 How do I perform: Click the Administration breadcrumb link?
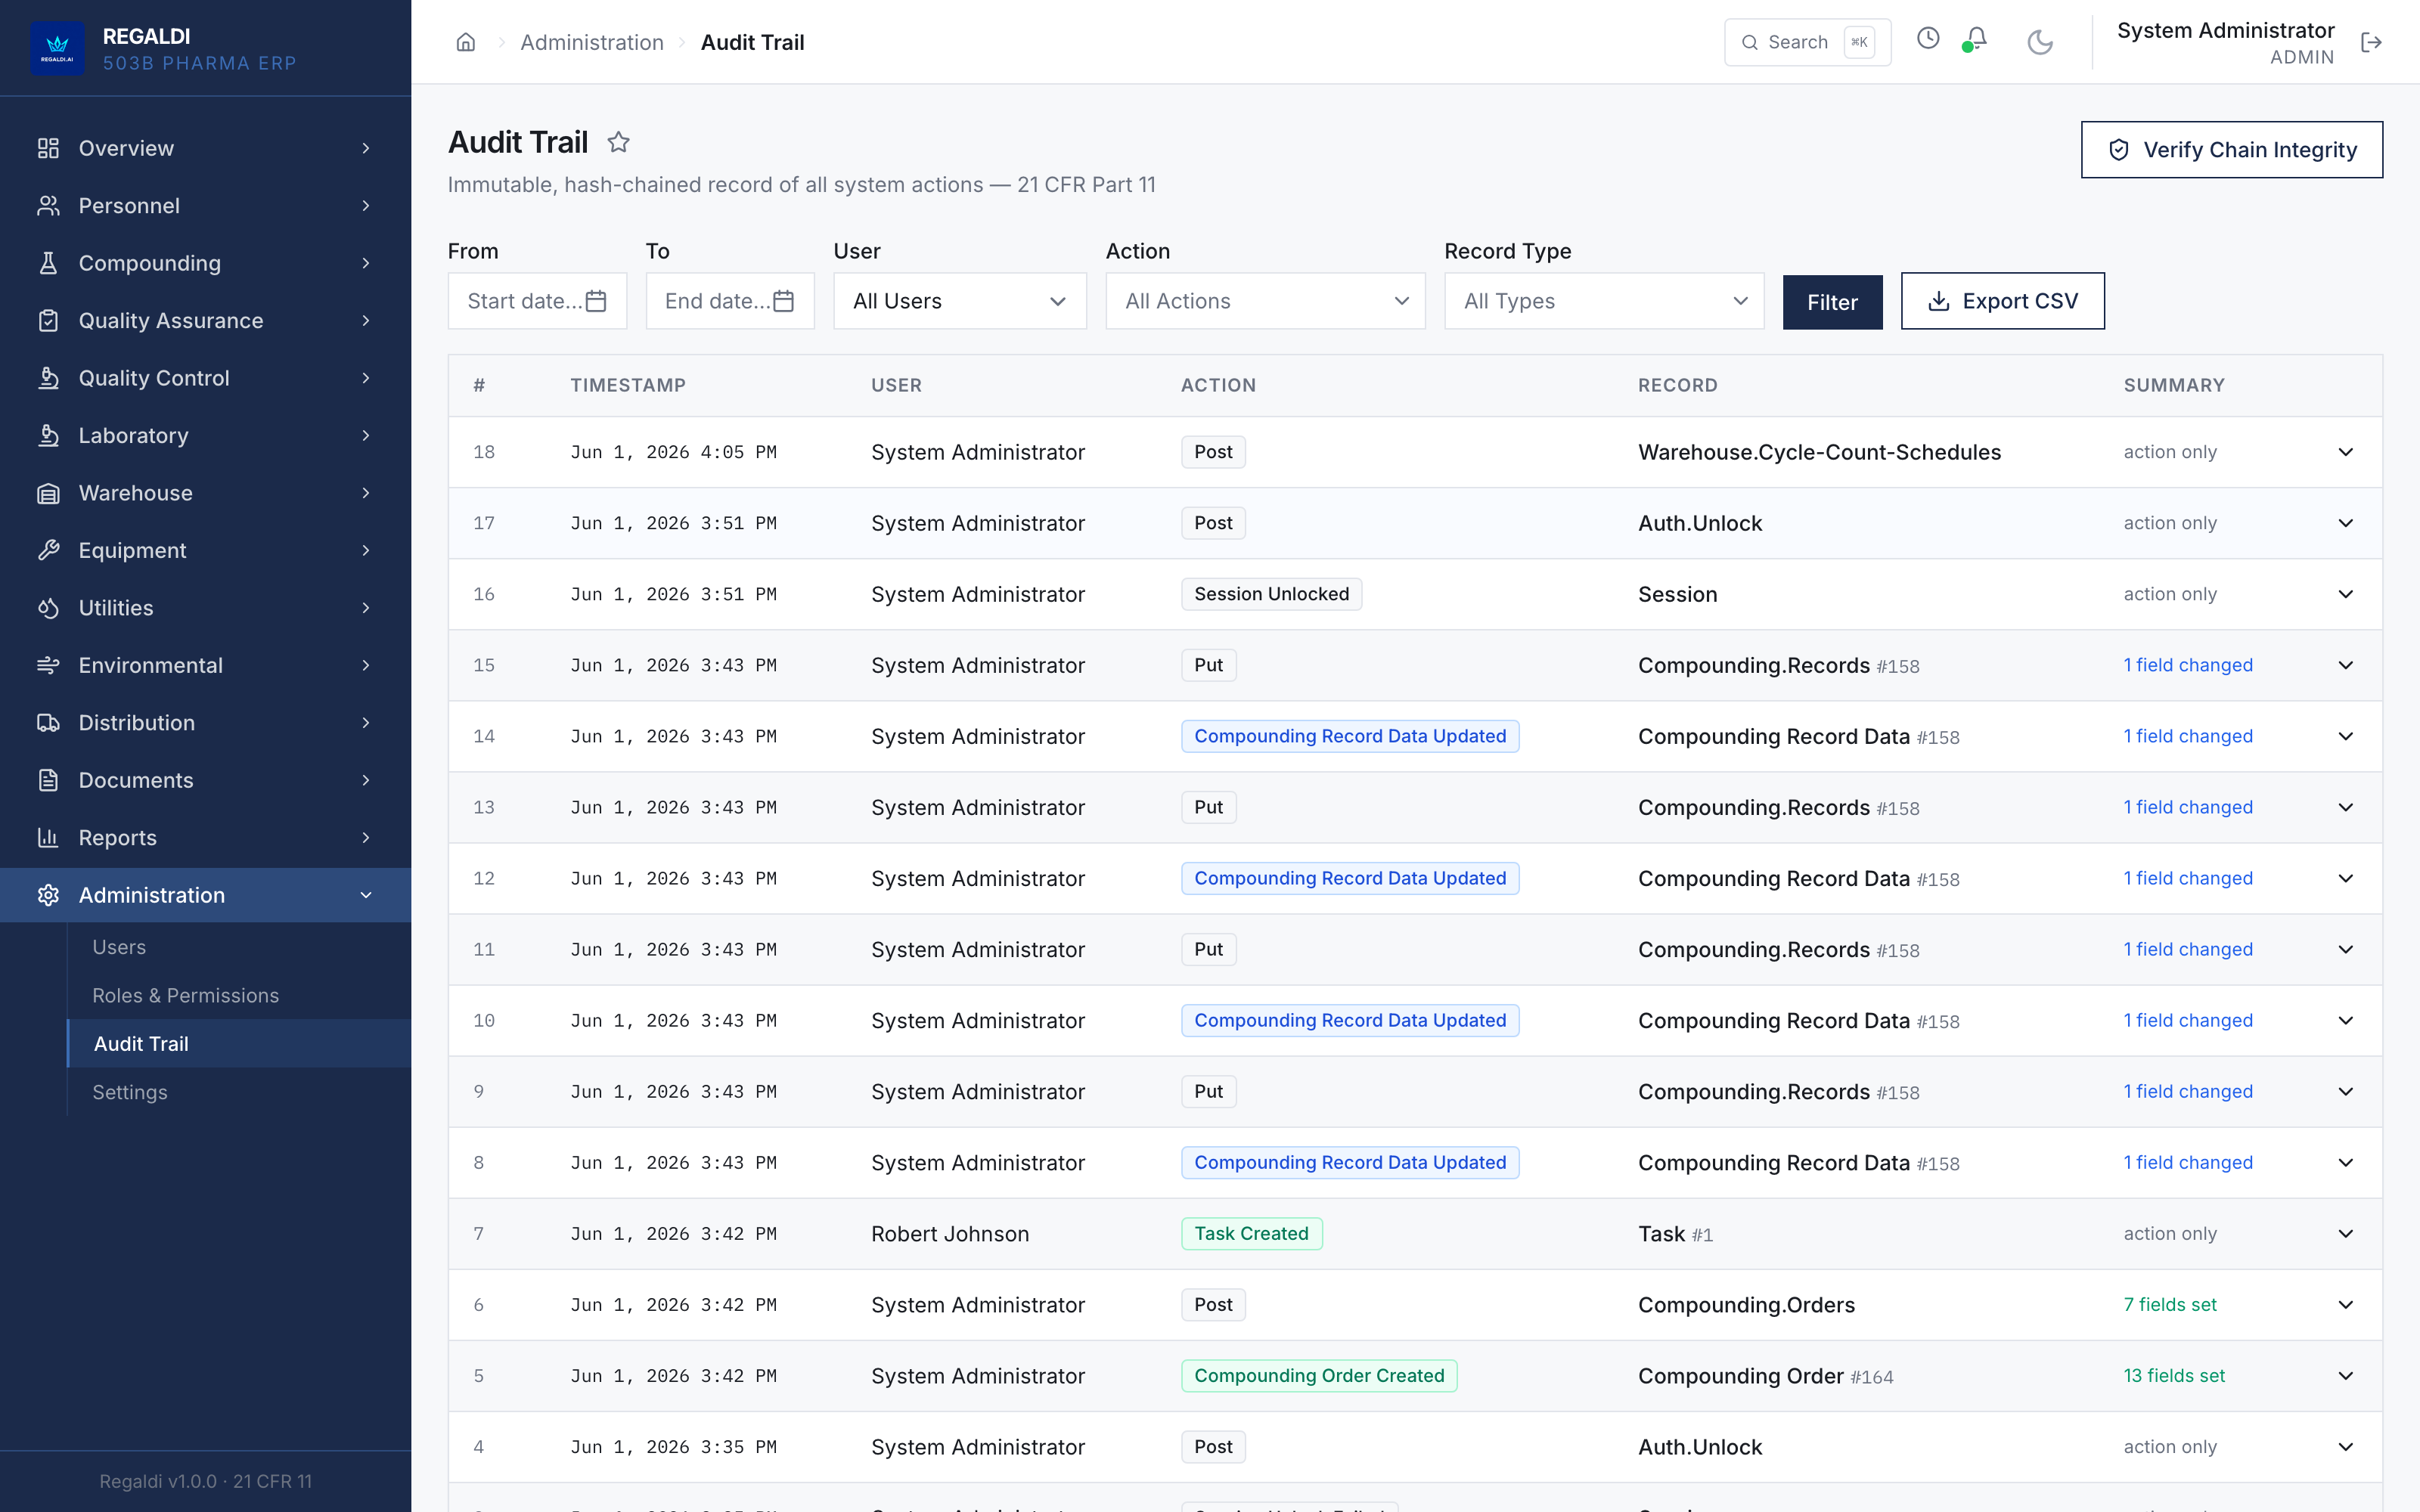592,42
